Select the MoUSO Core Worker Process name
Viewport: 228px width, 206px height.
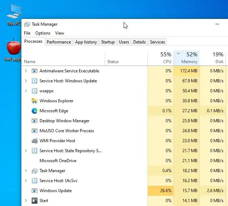(67, 131)
